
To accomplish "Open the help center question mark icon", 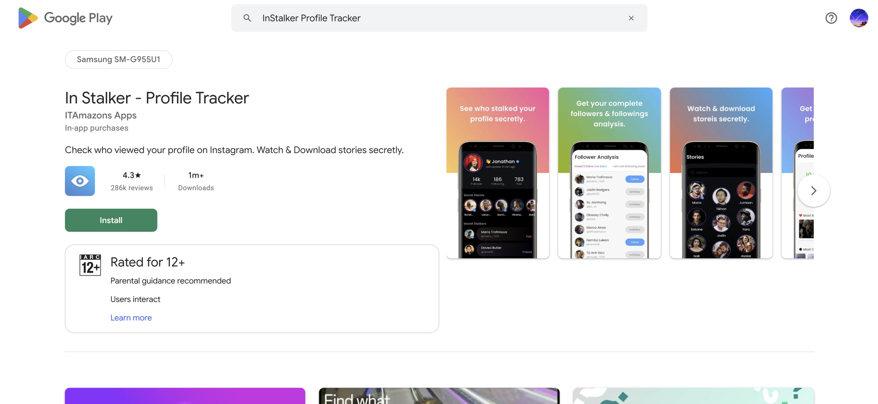I will 831,18.
